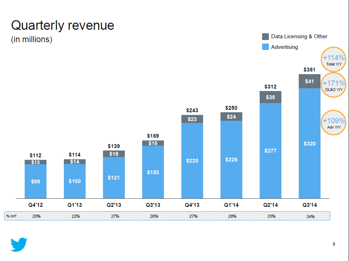The height and width of the screenshot is (261, 349).
Task: Select the +109% Adv Y/Y circle
Action: (334, 123)
